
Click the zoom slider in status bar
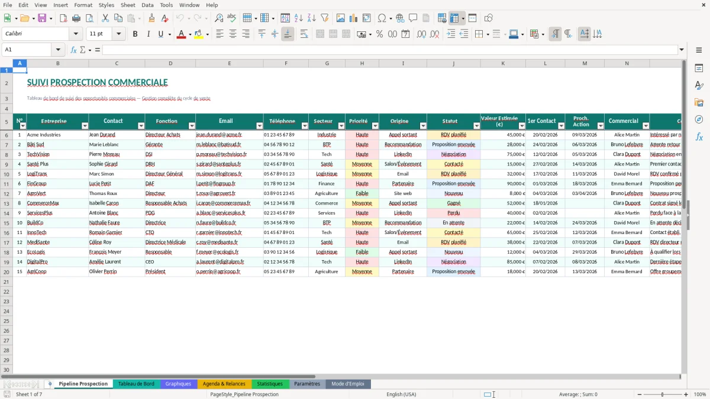[x=662, y=394]
